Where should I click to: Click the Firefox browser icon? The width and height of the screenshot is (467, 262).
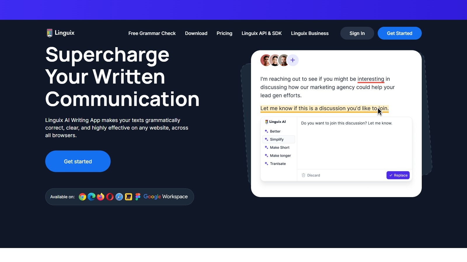coord(101,197)
